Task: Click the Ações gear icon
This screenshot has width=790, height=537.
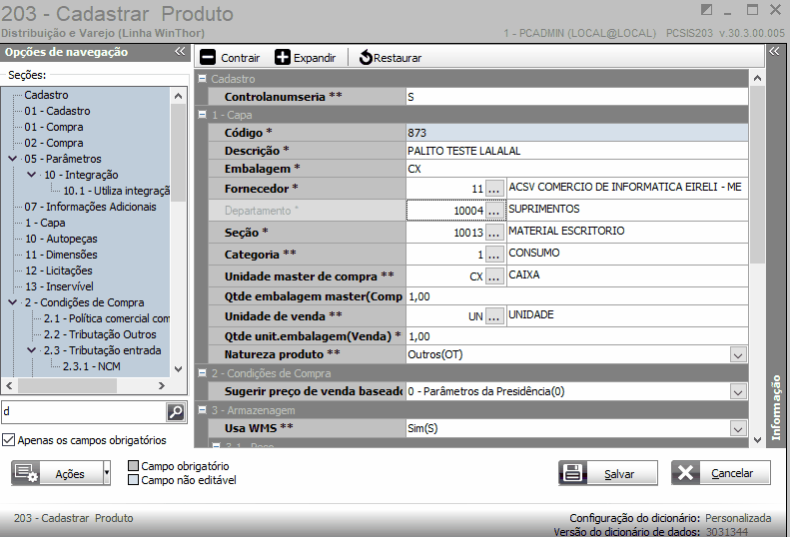Action: point(26,473)
